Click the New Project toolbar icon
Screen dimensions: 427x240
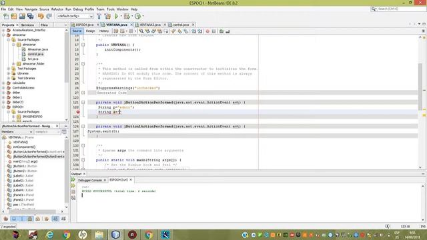pos(14,16)
